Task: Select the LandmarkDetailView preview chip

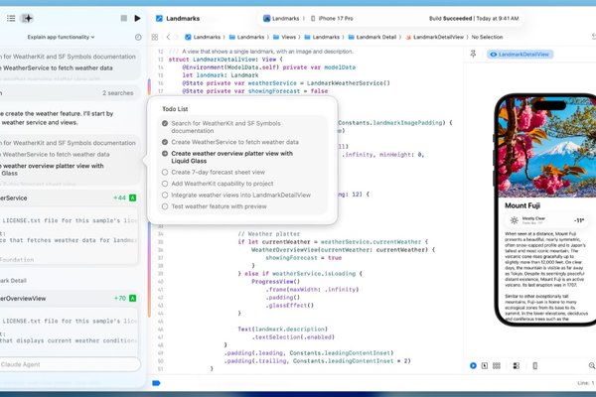Action: 520,55
